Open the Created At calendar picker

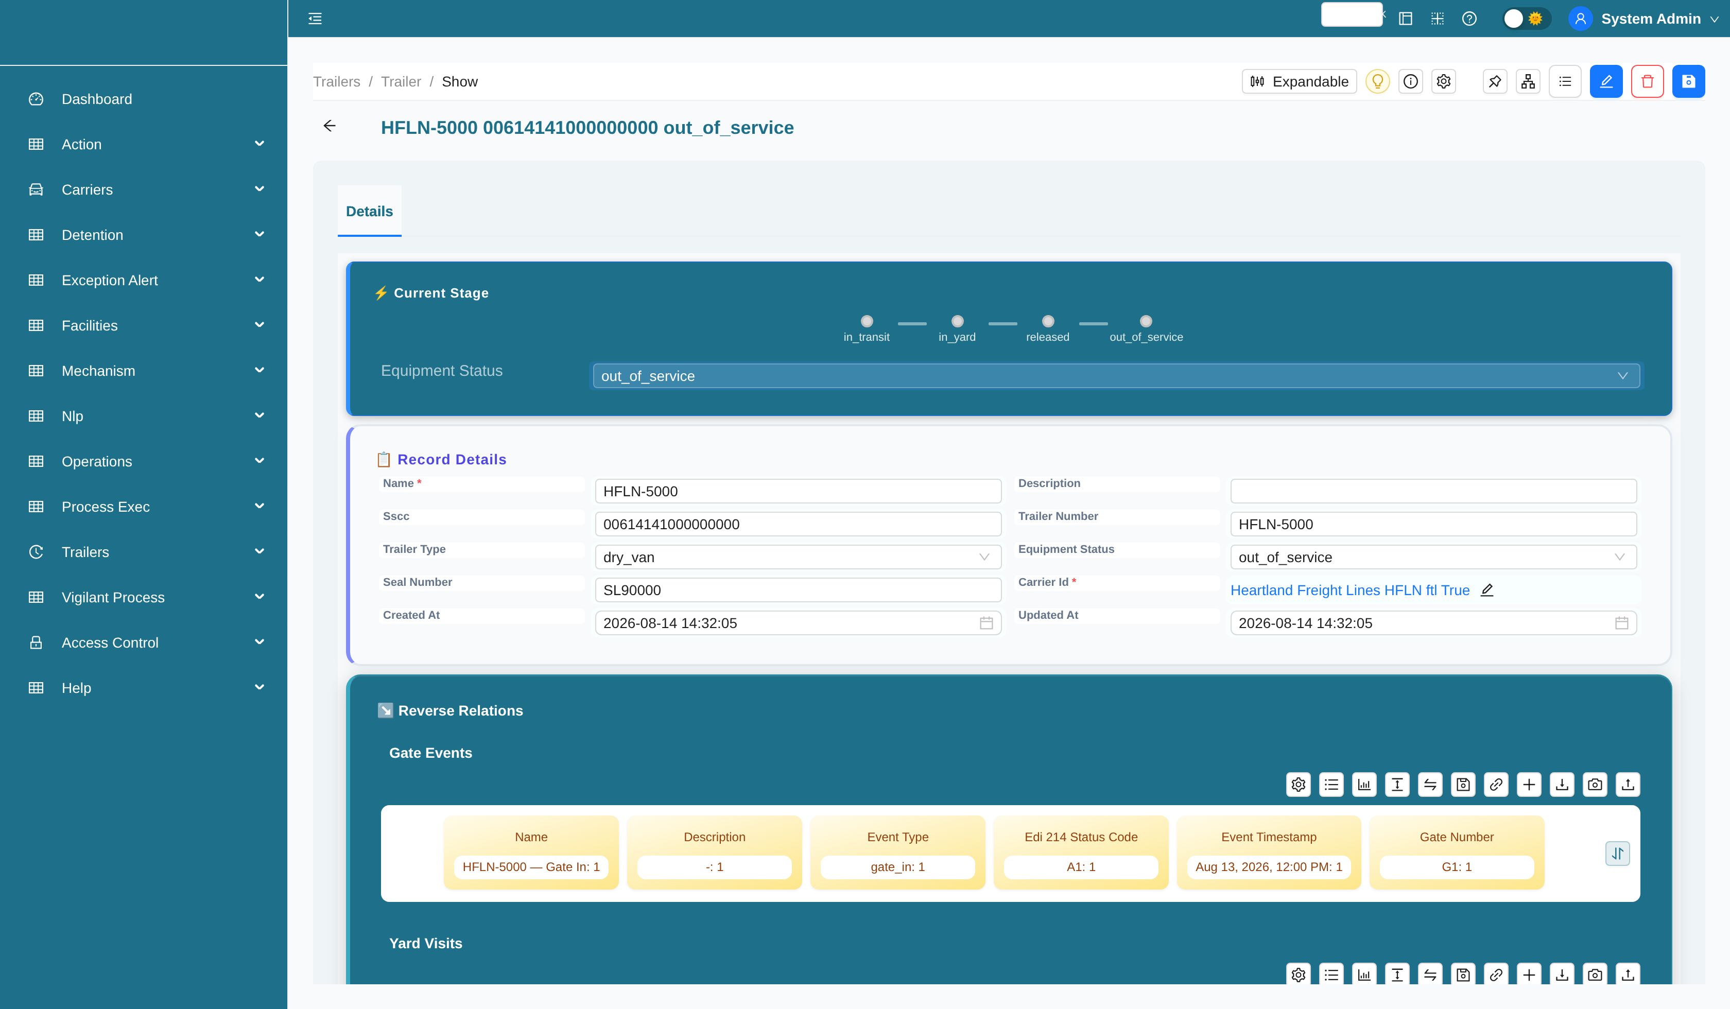coord(986,623)
